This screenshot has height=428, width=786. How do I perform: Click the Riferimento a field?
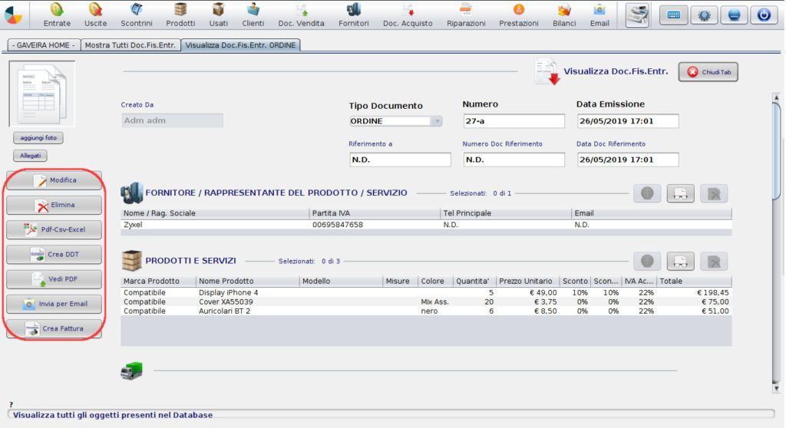pyautogui.click(x=400, y=160)
